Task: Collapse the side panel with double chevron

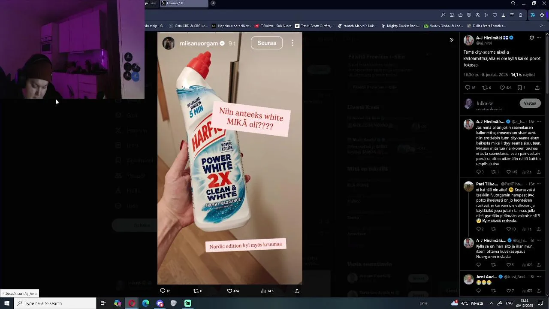Action: 451,40
